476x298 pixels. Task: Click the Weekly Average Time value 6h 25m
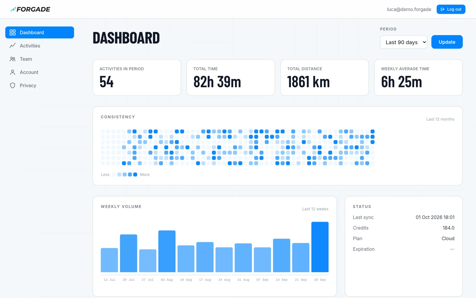pyautogui.click(x=402, y=82)
